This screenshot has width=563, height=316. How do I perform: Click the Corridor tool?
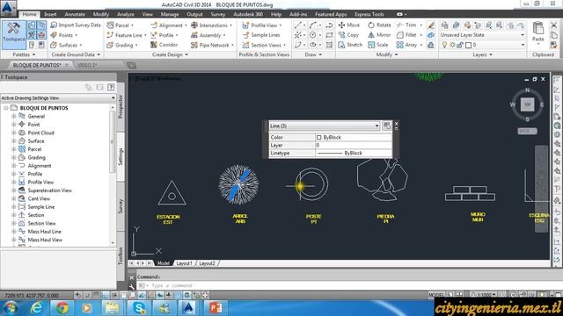click(165, 45)
